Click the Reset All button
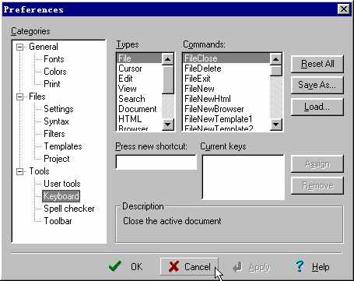Image resolution: width=354 pixels, height=281 pixels. (317, 64)
